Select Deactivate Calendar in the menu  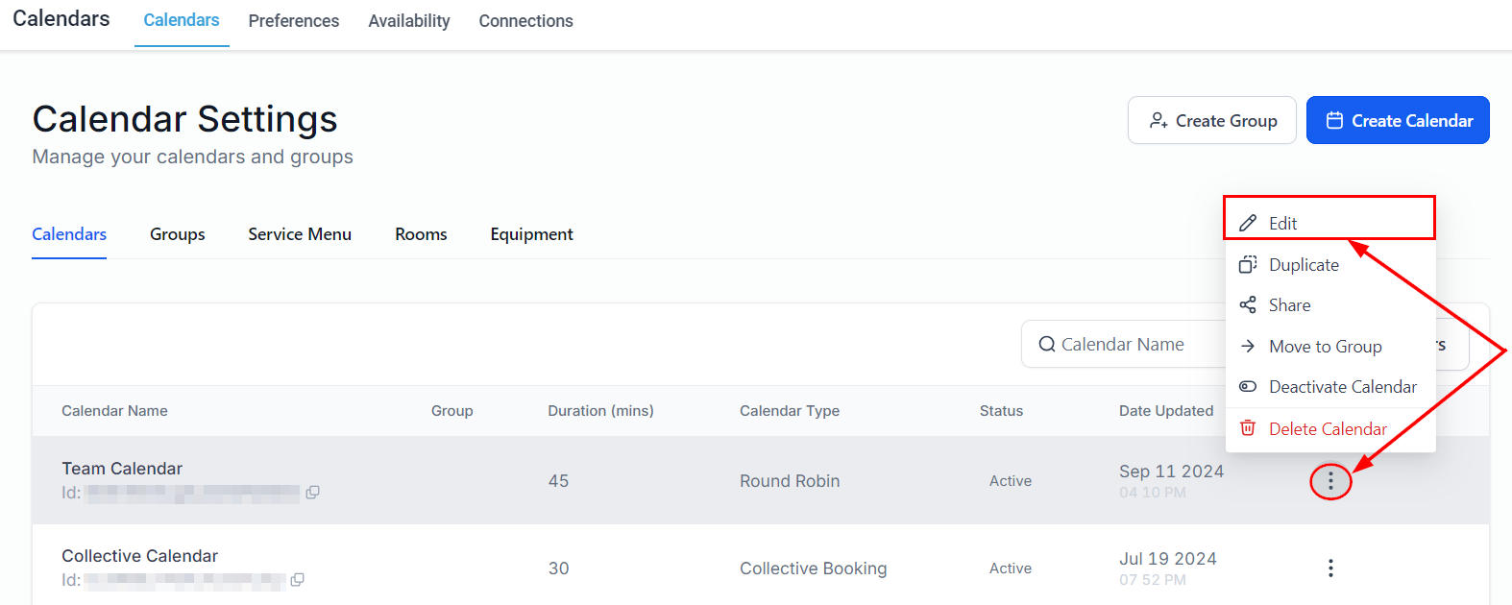click(x=1342, y=387)
